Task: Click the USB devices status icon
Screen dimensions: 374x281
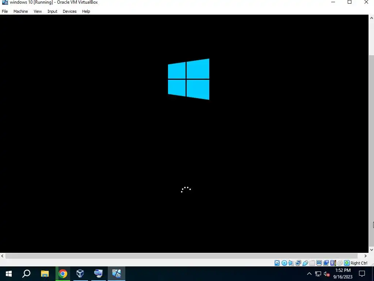Action: click(305, 263)
